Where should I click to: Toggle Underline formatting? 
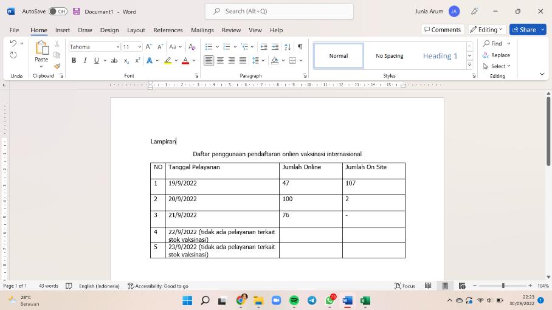tap(96, 61)
